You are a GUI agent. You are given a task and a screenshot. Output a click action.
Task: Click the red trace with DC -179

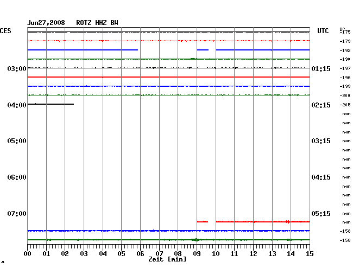(168, 41)
